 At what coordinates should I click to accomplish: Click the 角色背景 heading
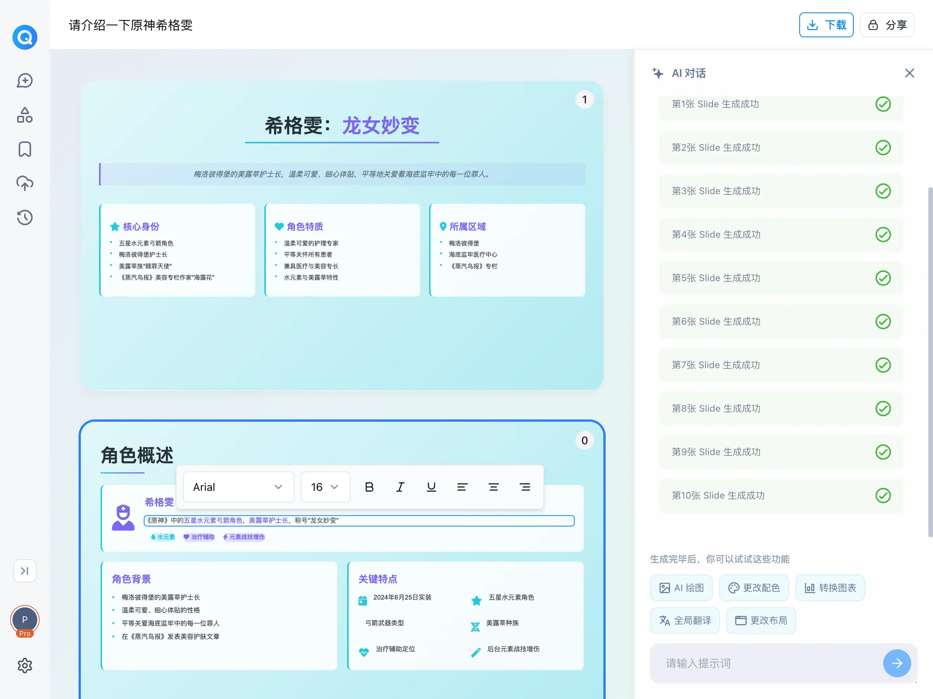click(x=131, y=579)
